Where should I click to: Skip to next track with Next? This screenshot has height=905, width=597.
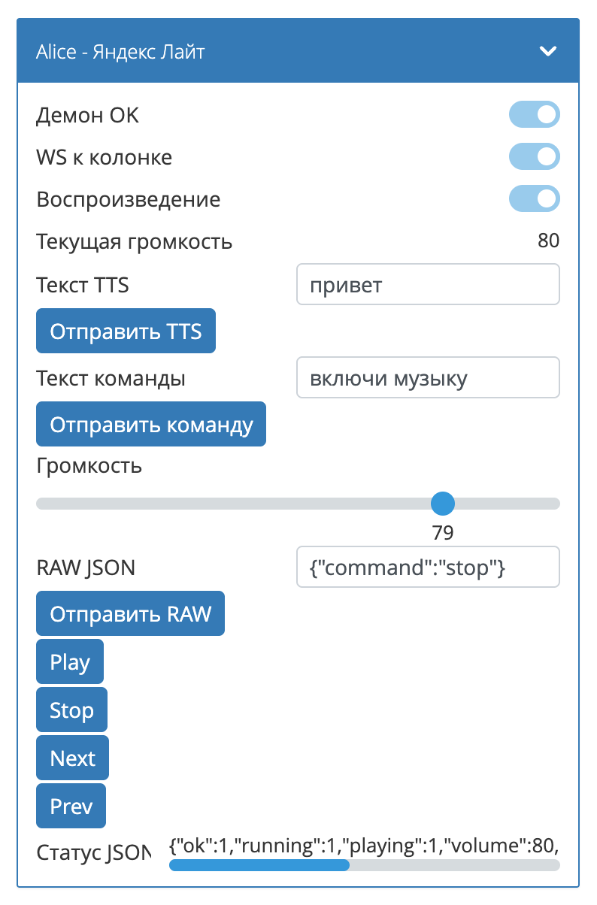72,758
